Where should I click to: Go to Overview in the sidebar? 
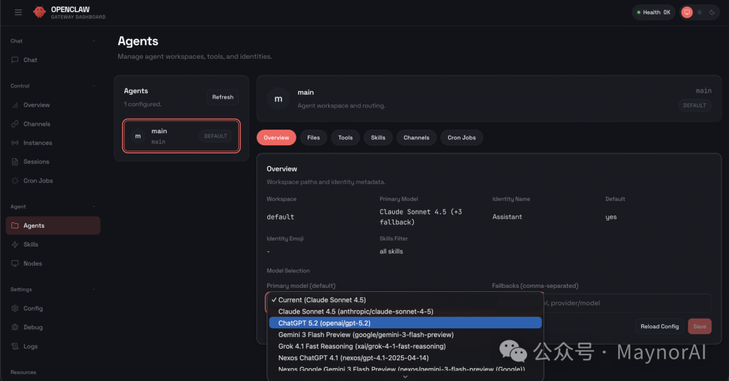[x=53, y=105]
